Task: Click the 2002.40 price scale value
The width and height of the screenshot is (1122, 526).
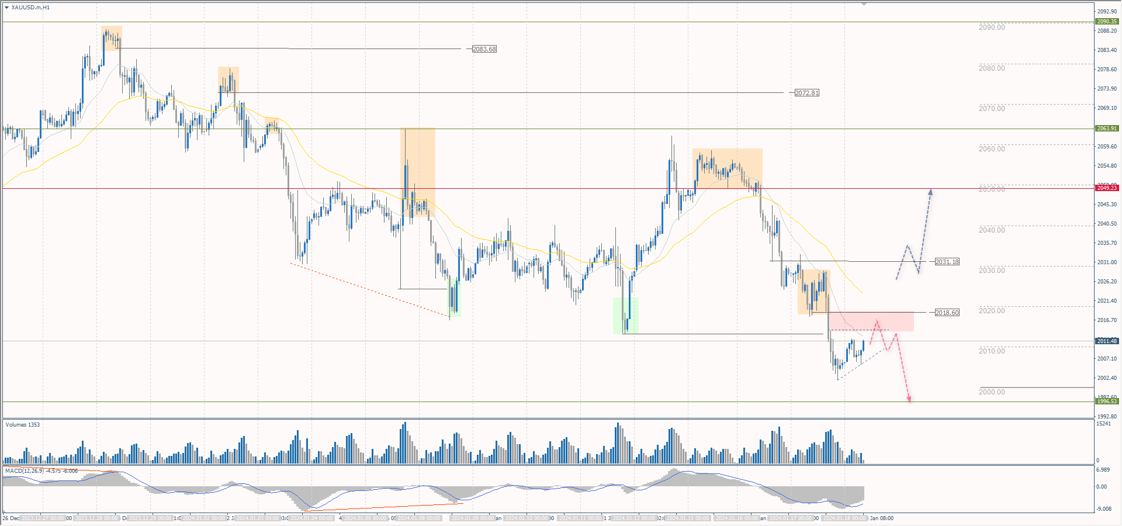Action: [x=1107, y=378]
